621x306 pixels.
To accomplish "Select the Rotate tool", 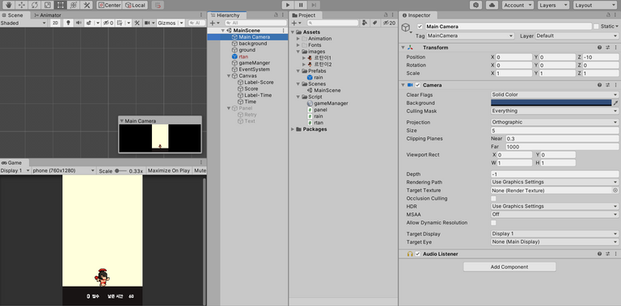I will point(35,5).
